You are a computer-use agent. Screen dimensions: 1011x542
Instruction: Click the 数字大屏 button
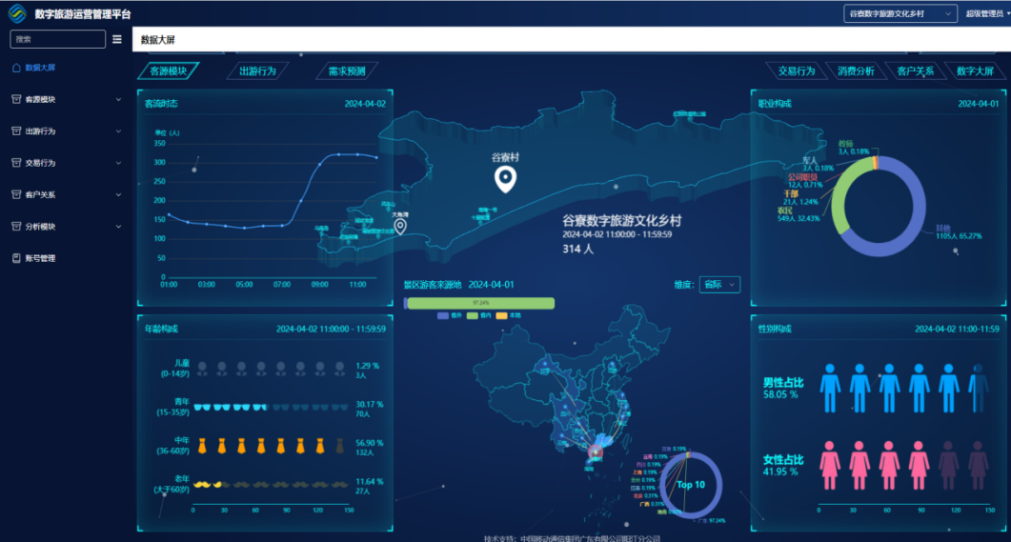tap(975, 70)
